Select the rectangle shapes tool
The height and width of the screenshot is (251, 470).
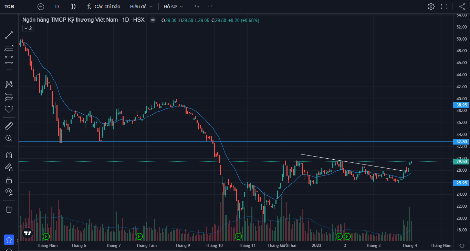click(9, 60)
